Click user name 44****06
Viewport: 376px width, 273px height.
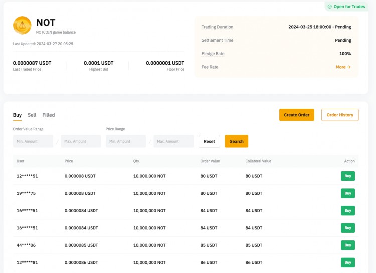[26, 245]
